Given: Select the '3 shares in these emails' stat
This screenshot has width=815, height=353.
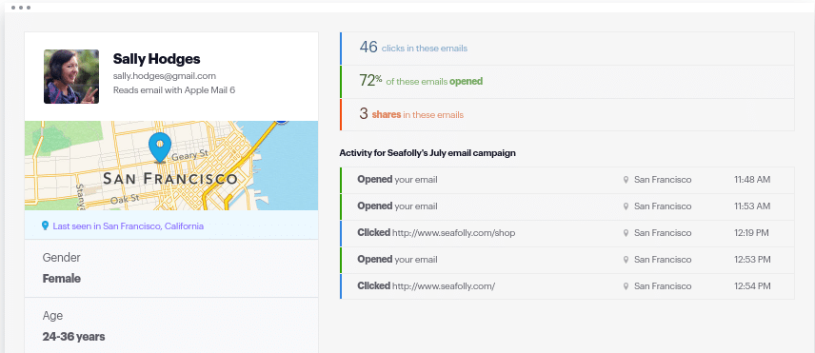Looking at the screenshot, I should pyautogui.click(x=567, y=114).
